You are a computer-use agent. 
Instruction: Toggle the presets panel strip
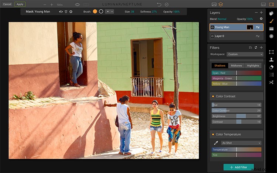point(263,4)
